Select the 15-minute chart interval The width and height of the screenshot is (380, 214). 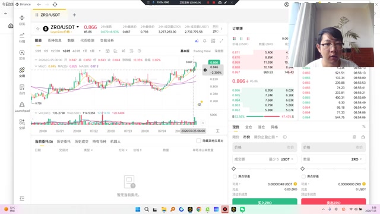55,51
